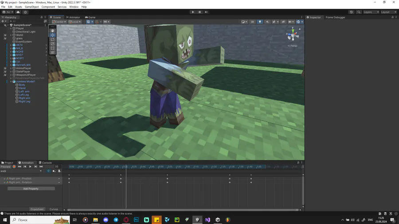Toggle the perspective Persp label
The width and height of the screenshot is (399, 224).
coord(293,46)
